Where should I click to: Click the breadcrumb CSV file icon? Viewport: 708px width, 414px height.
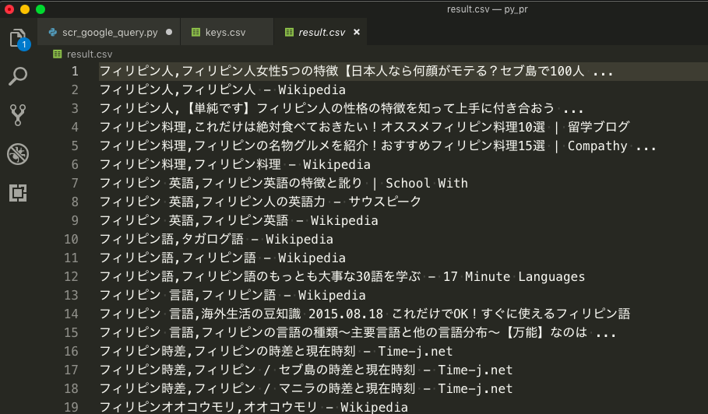coord(58,54)
